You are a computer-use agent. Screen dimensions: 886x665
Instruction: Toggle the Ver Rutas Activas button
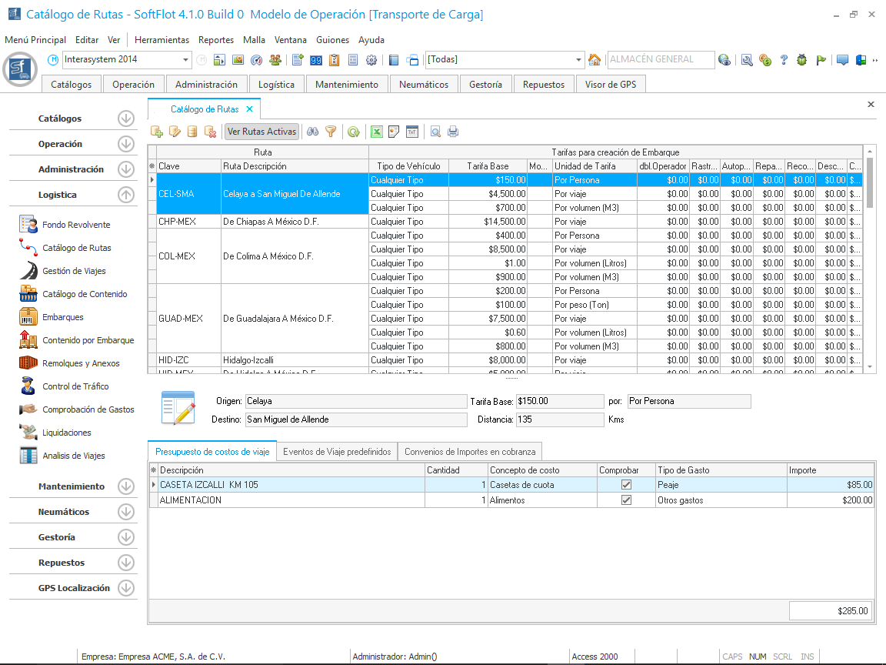261,132
